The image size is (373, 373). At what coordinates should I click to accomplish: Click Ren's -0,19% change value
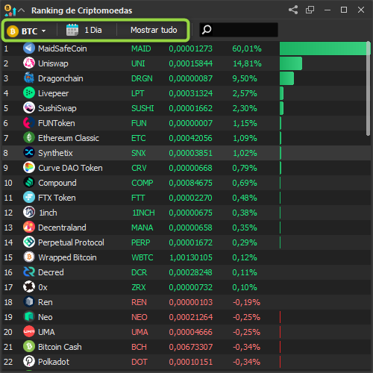tap(246, 302)
